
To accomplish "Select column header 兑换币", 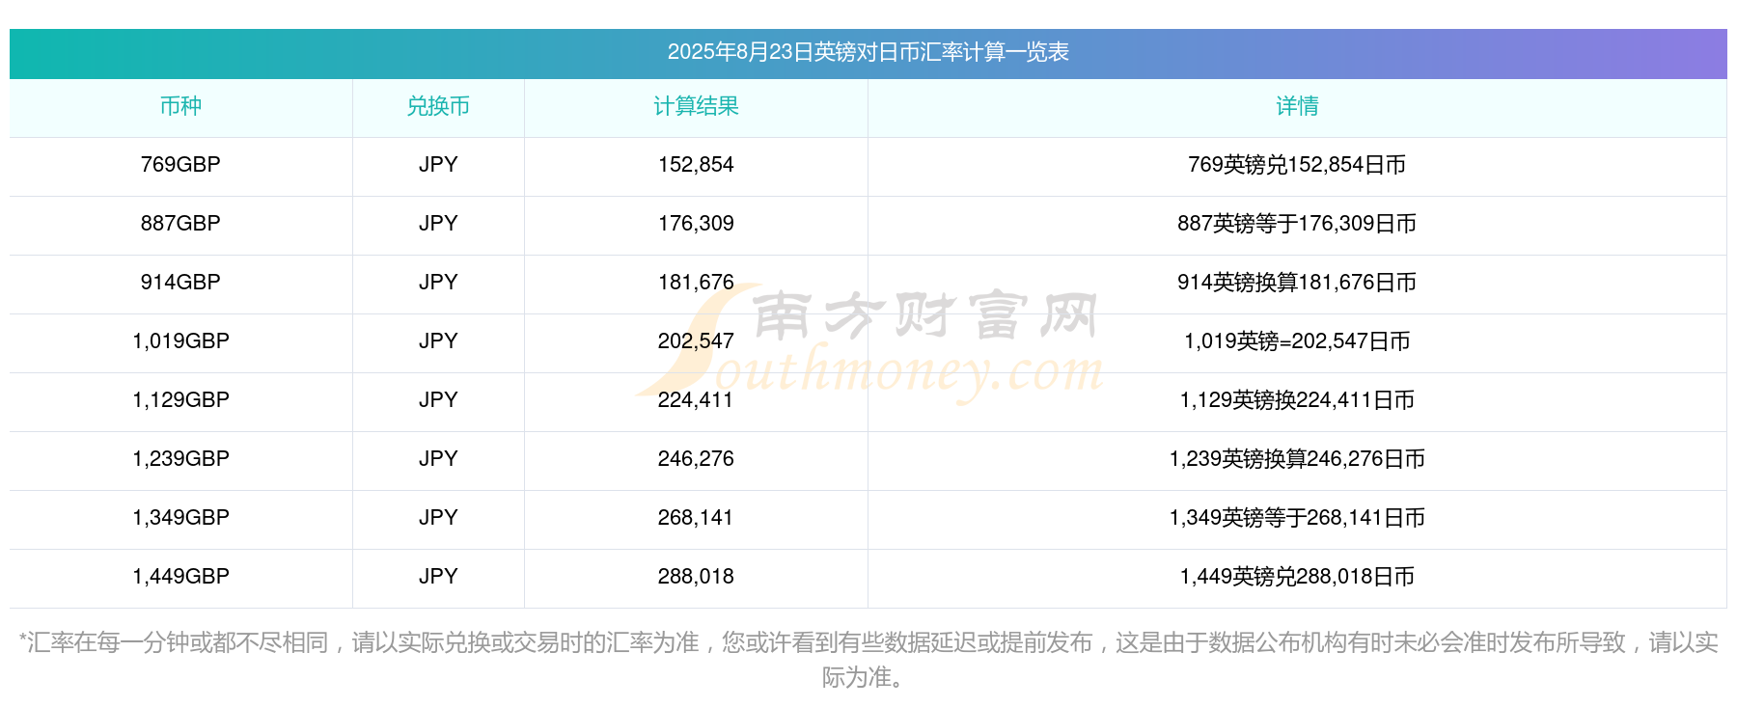I will tap(438, 106).
